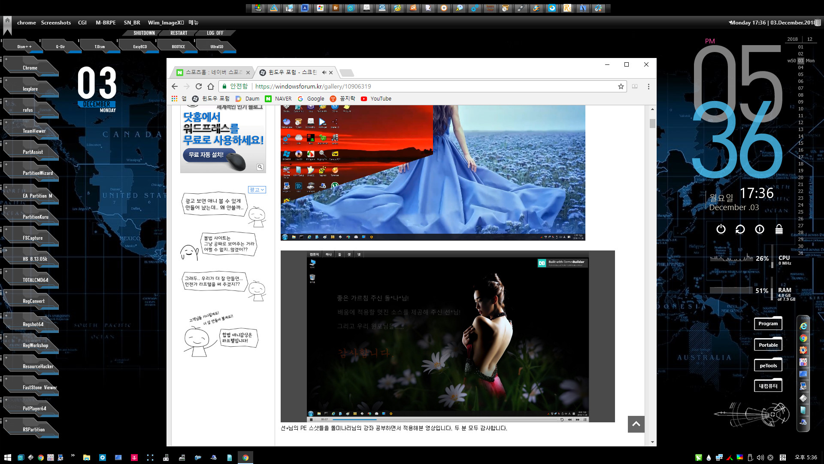
Task: Open RS icon in top dock
Action: tap(567, 8)
